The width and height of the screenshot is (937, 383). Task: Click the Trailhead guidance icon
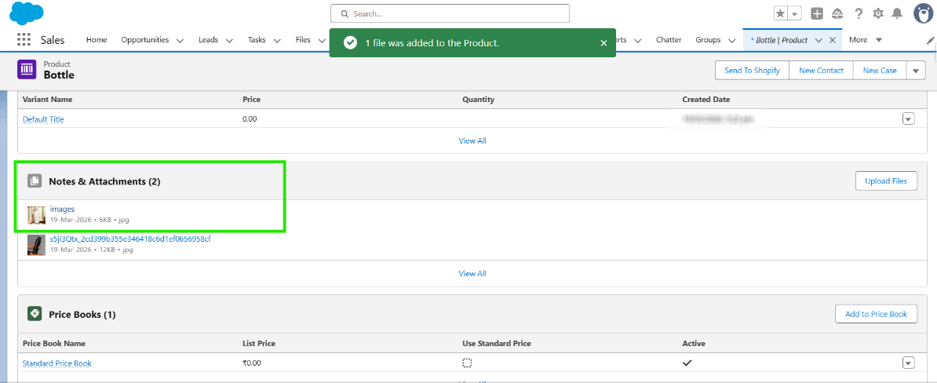point(837,13)
